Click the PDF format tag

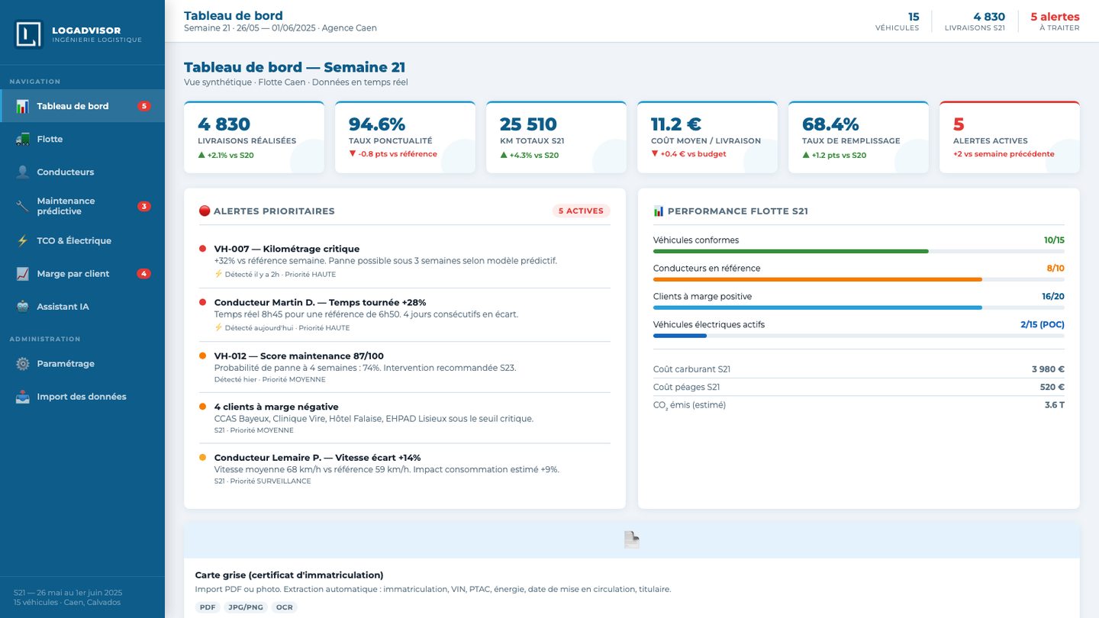pos(208,607)
